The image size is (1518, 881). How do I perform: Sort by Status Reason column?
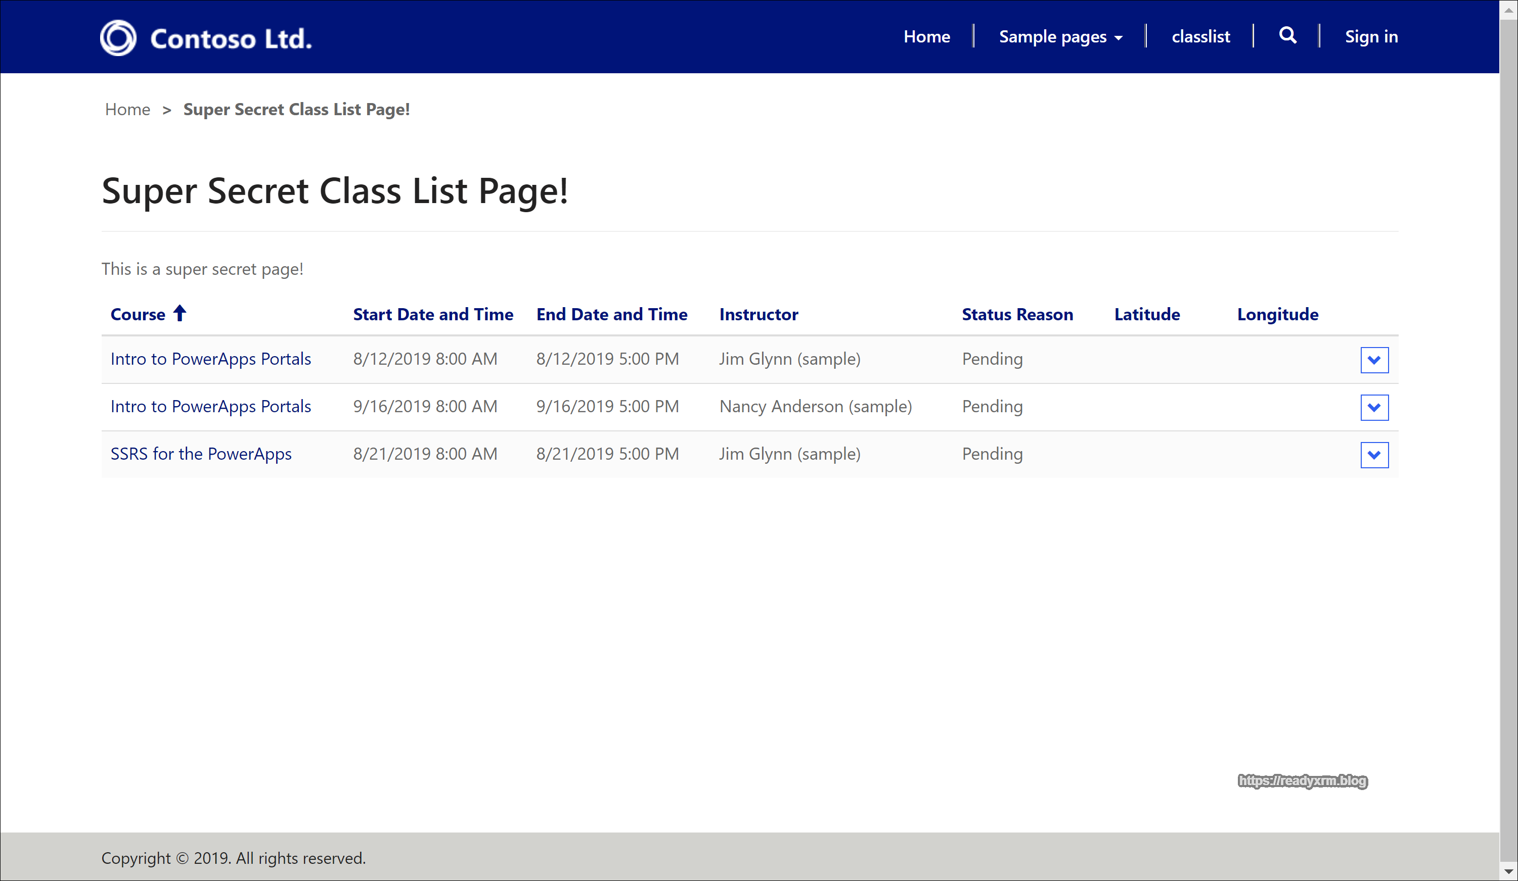tap(1017, 314)
